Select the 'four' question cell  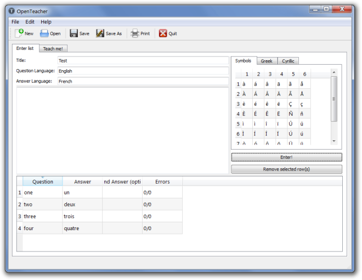pyautogui.click(x=43, y=228)
